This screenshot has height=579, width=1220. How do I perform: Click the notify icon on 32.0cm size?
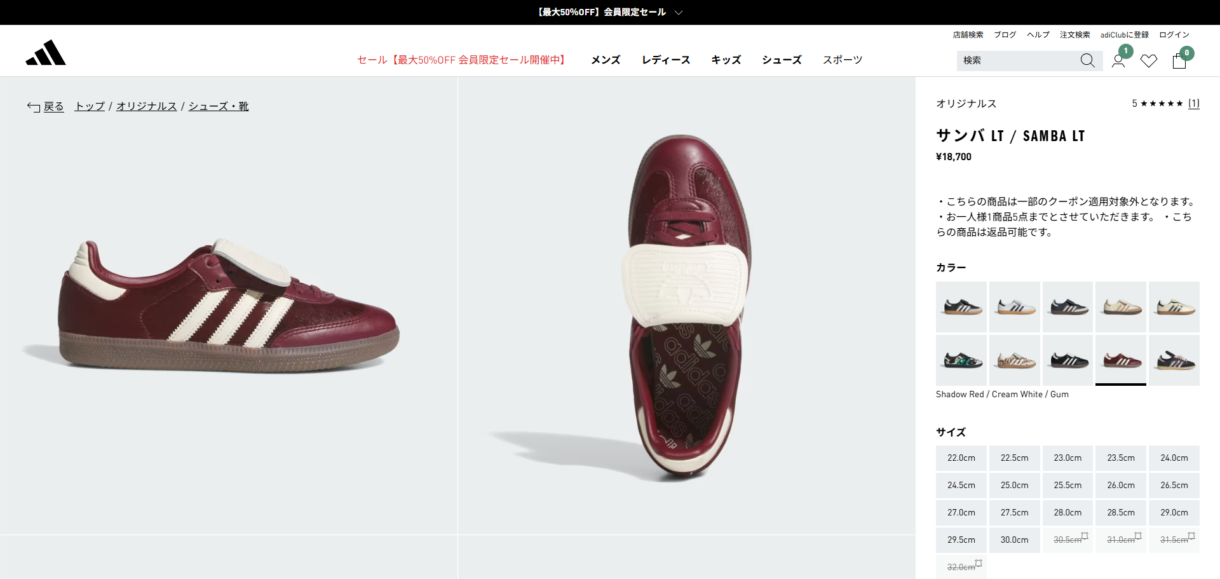point(979,563)
